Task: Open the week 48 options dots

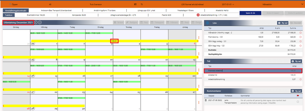Action: tap(198, 102)
